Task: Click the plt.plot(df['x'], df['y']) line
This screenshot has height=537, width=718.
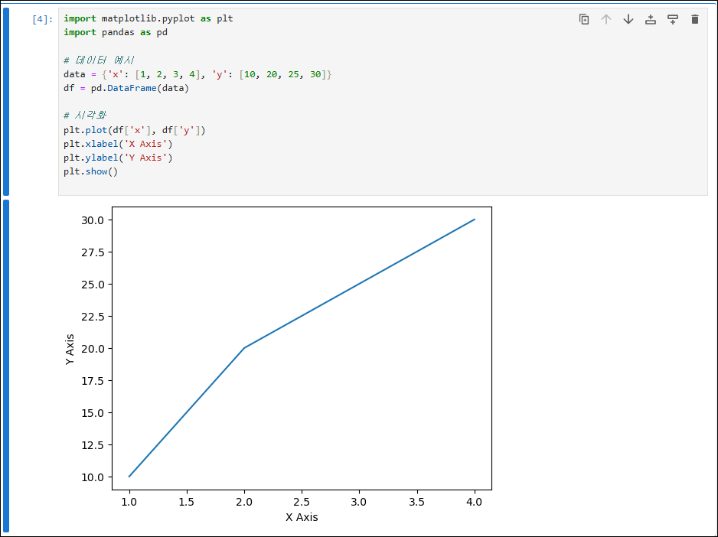Action: pyautogui.click(x=135, y=130)
